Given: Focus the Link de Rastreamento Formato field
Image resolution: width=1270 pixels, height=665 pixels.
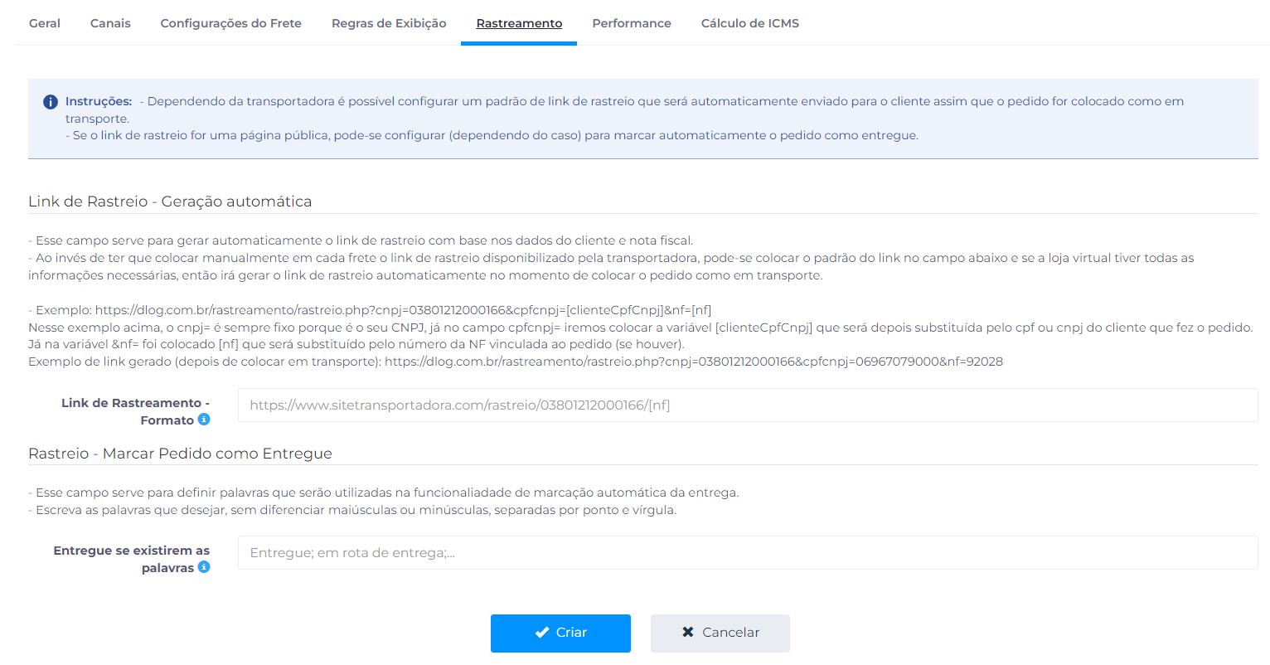Looking at the screenshot, I should click(x=748, y=405).
